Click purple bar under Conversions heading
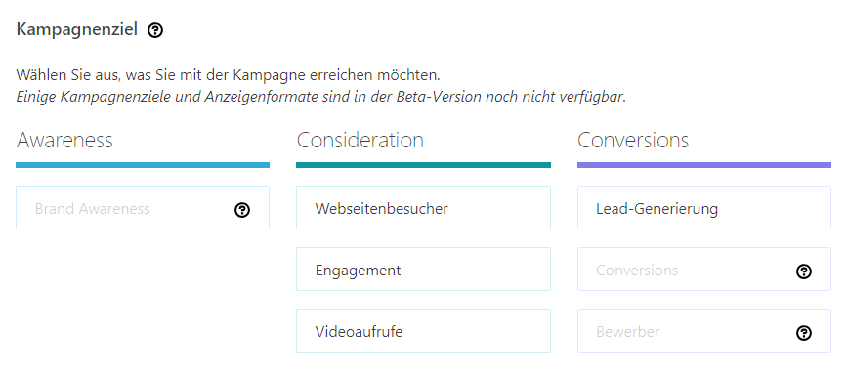Screen dimensions: 847x375 [x=703, y=165]
